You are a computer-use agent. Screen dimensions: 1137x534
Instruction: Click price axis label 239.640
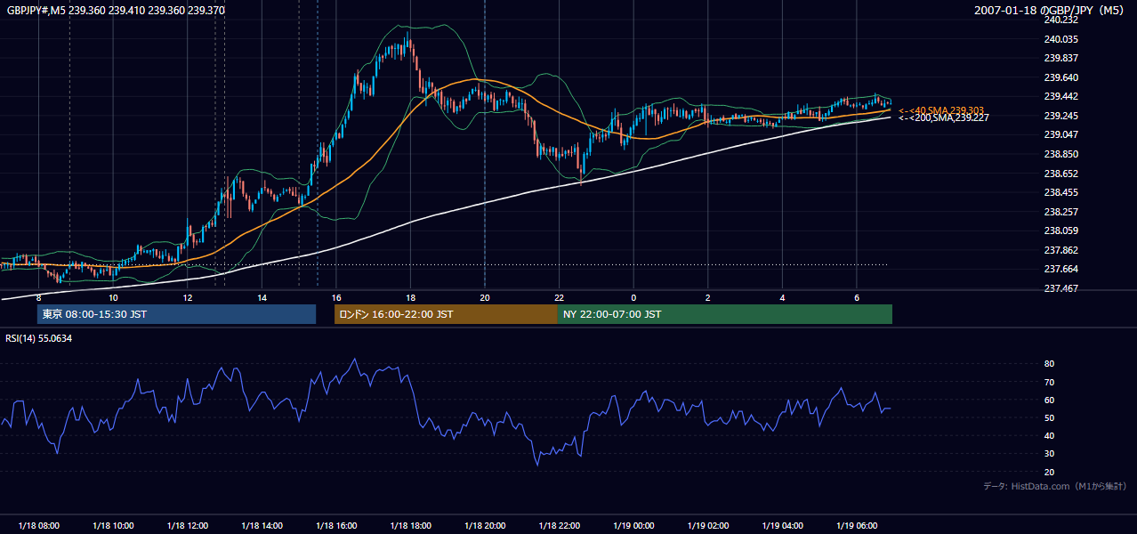point(1061,77)
